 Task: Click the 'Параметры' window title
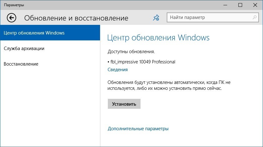click(x=14, y=5)
